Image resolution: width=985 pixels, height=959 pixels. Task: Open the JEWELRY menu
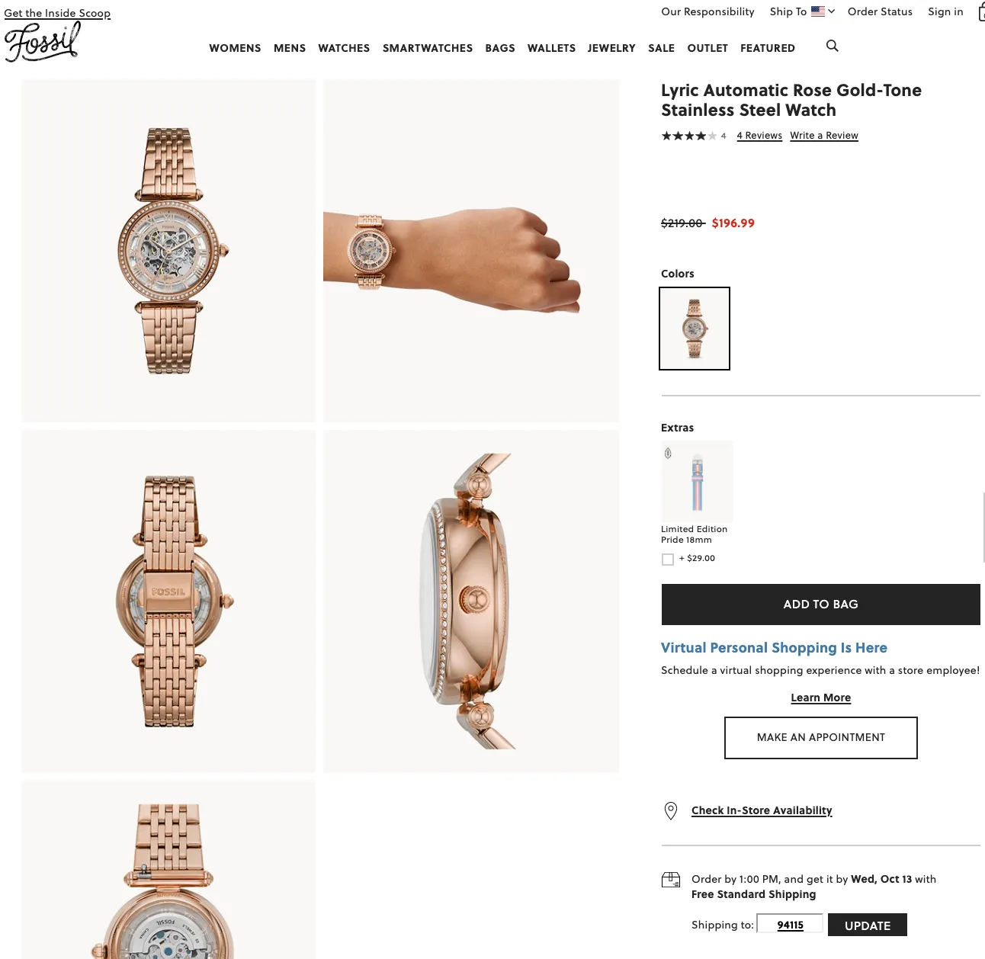pos(611,48)
